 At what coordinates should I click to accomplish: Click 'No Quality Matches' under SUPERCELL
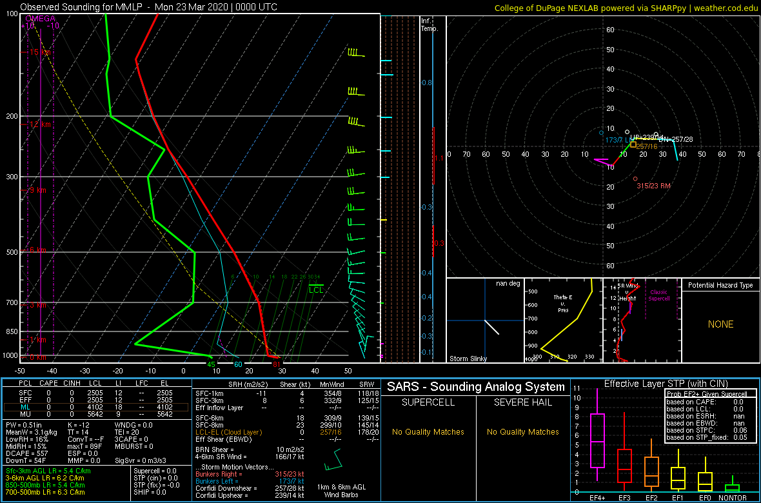click(428, 432)
